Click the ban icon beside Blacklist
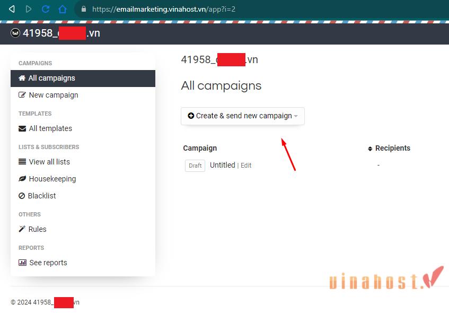The width and height of the screenshot is (449, 313). point(22,196)
